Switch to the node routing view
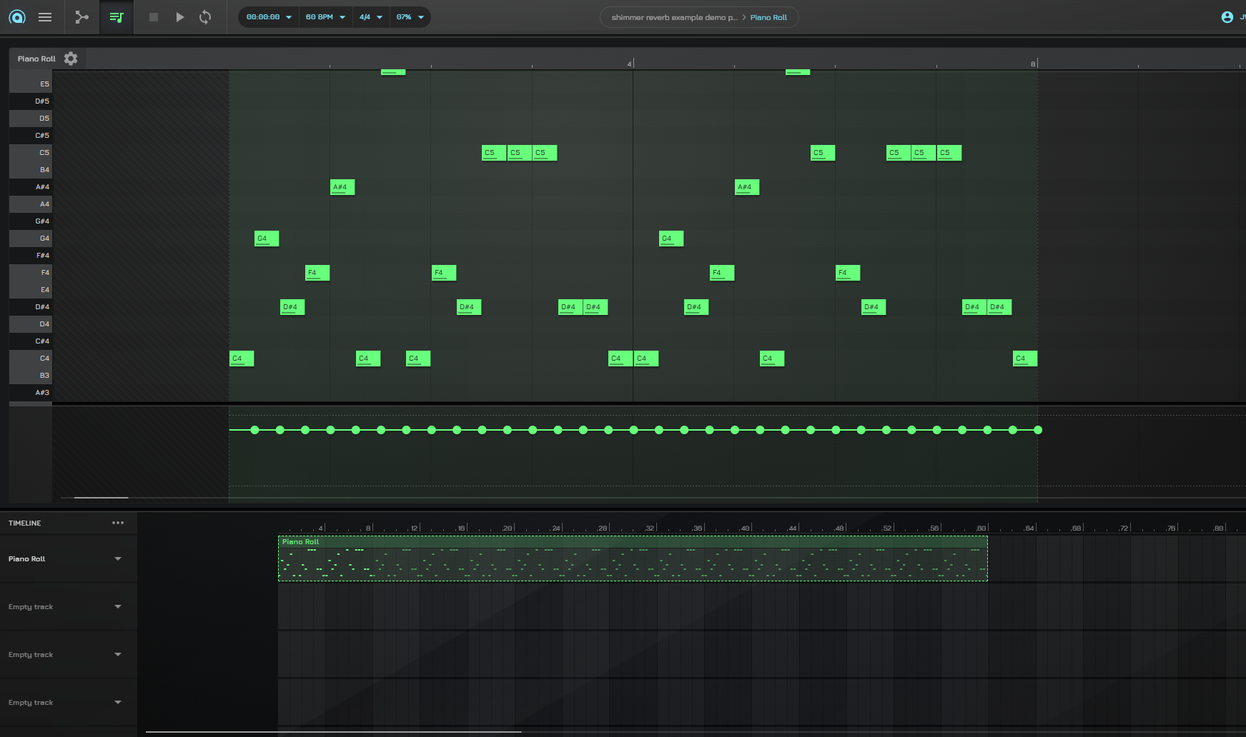 click(82, 17)
